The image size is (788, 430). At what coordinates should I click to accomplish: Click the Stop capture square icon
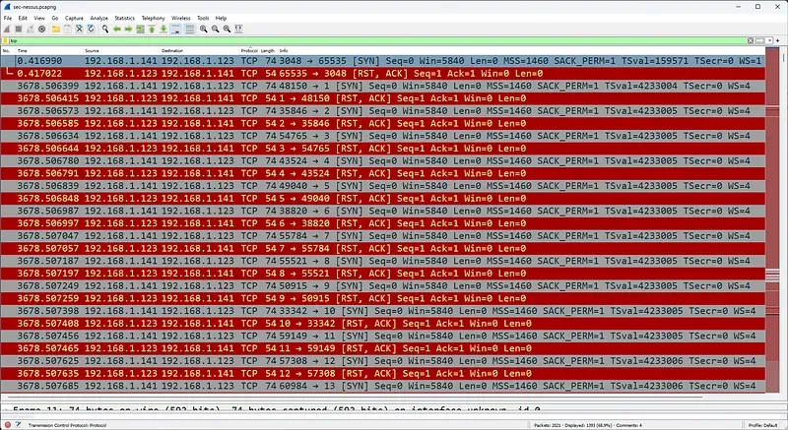click(19, 30)
